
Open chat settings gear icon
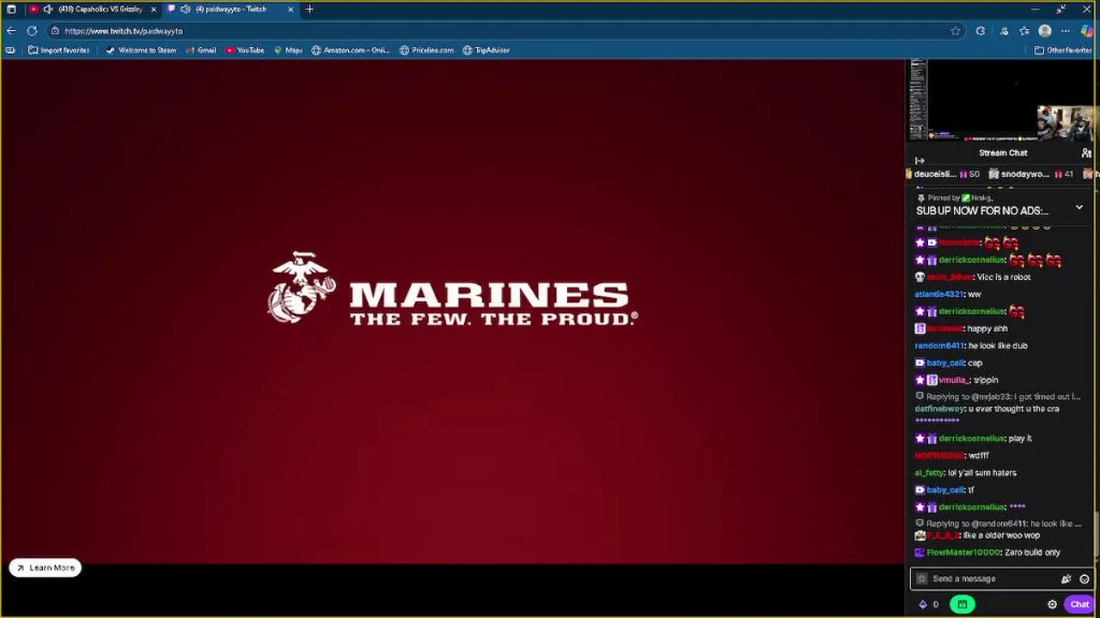[x=1052, y=604]
